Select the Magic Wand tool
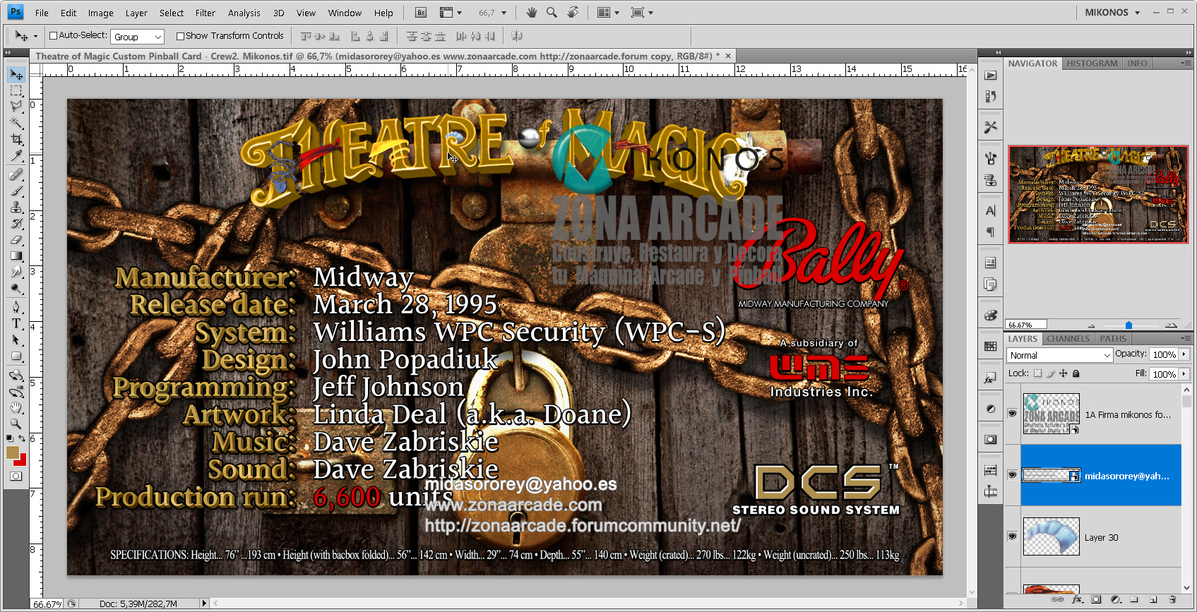1197x612 pixels. [16, 123]
